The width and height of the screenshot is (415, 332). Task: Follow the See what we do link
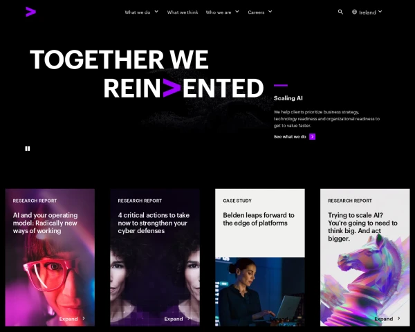(290, 137)
